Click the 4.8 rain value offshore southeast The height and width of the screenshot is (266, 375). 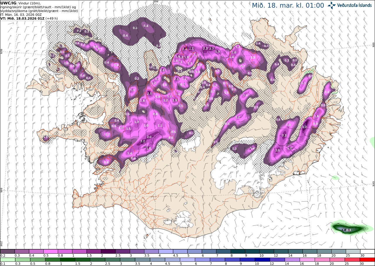point(344,230)
